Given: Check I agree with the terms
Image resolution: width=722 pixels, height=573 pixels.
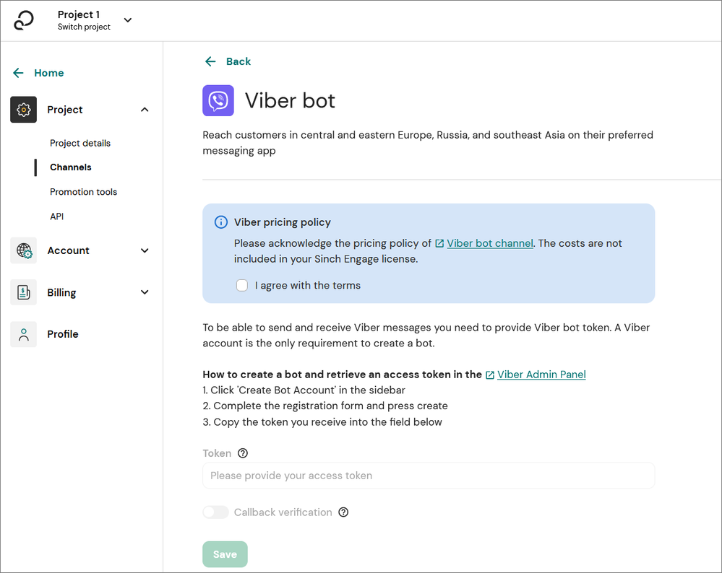Looking at the screenshot, I should pyautogui.click(x=242, y=286).
